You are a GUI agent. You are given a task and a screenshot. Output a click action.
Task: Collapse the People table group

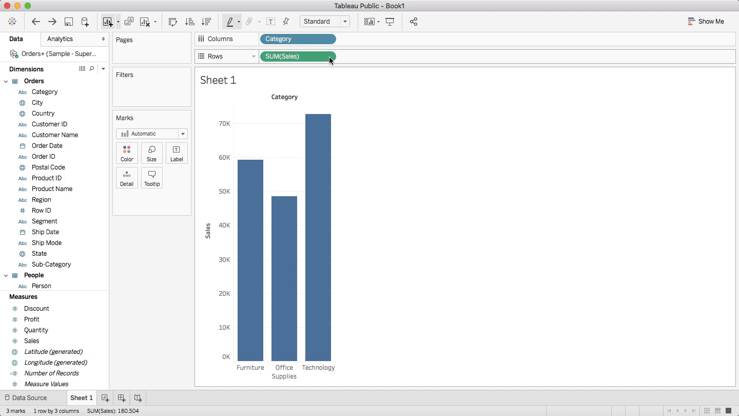pos(6,275)
